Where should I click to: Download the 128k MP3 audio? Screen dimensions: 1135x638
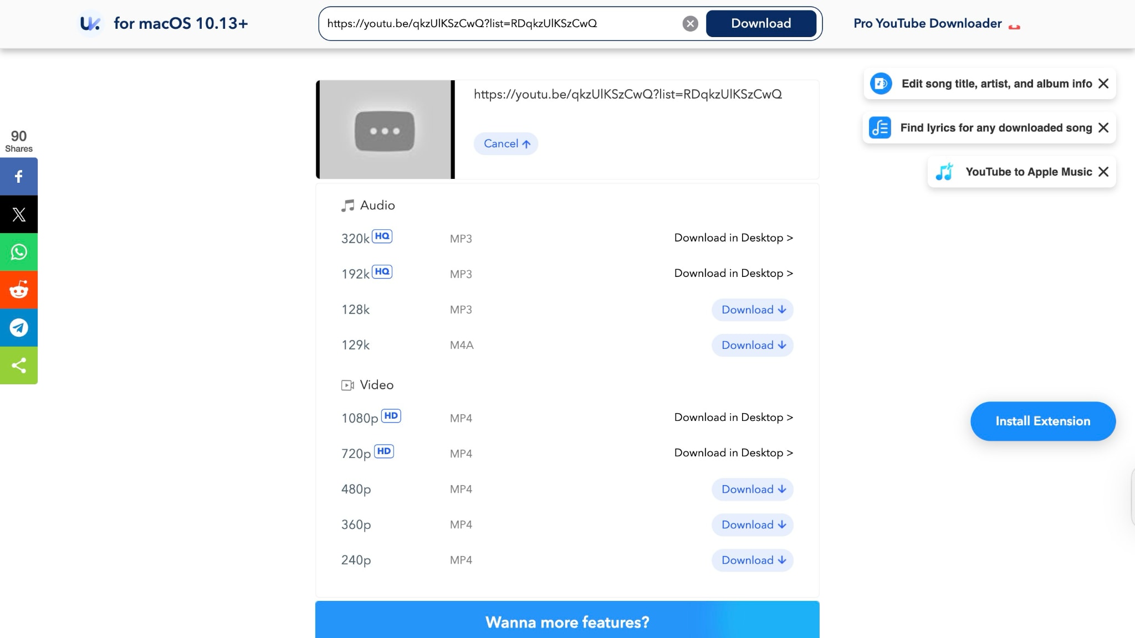tap(753, 310)
